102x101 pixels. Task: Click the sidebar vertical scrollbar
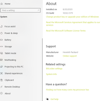coord(42,70)
